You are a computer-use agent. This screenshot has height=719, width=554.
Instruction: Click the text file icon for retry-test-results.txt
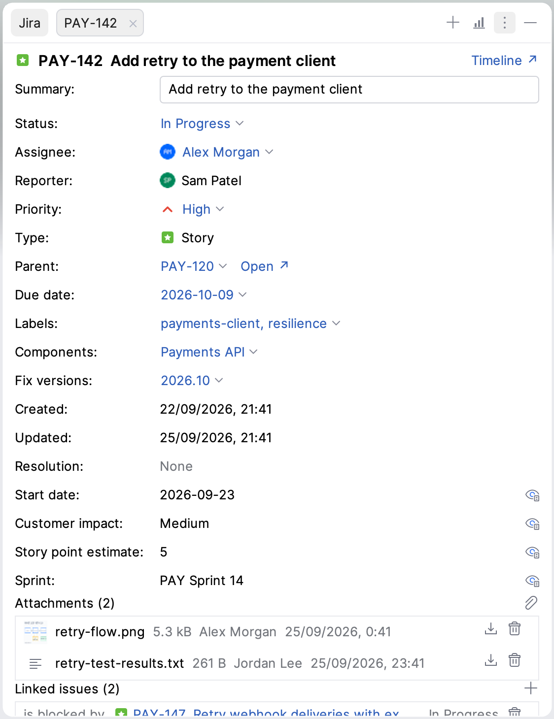point(35,664)
